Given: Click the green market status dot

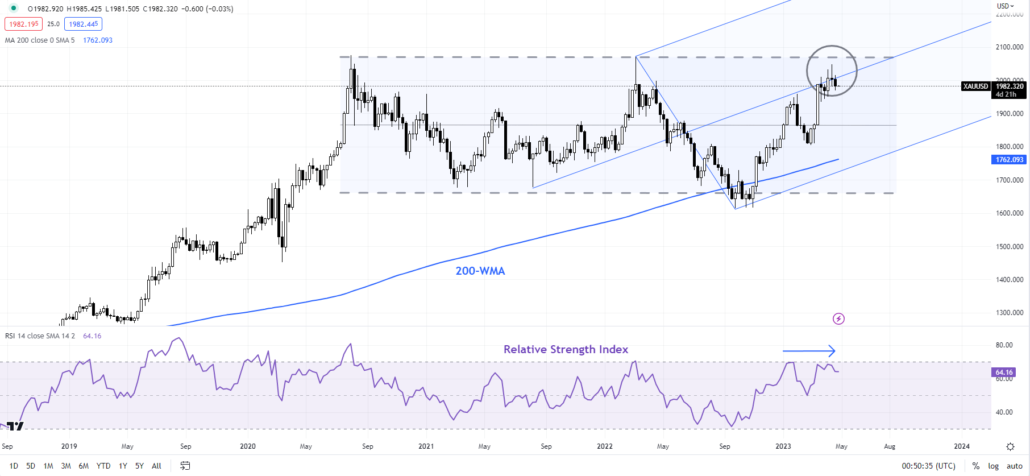Looking at the screenshot, I should coord(14,8).
